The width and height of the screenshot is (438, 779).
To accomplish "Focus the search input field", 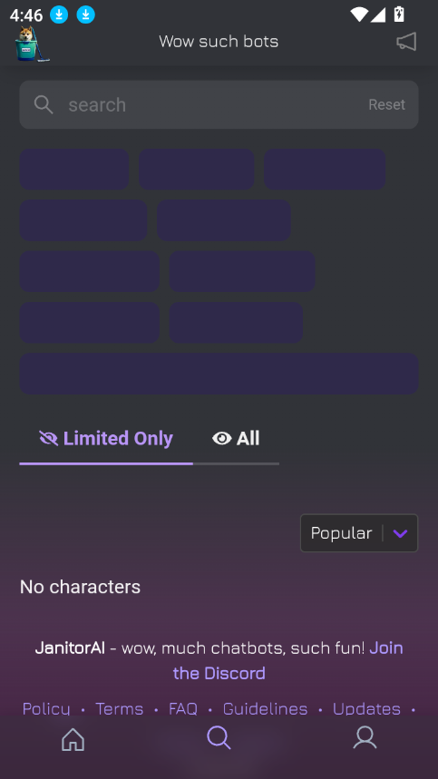I will (212, 105).
